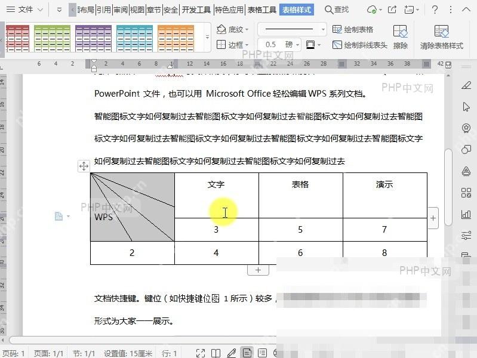The width and height of the screenshot is (477, 358).
Task: Open the 0.5 磅 line weight dropdown
Action: pos(279,45)
